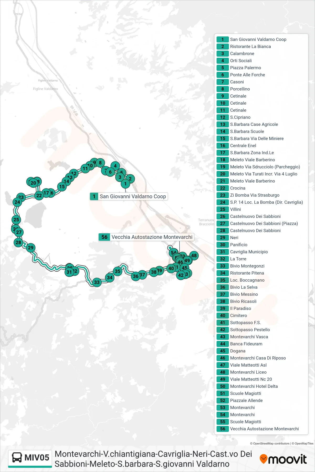Click stop marker 1 on the map
The height and width of the screenshot is (472, 315).
click(125, 184)
